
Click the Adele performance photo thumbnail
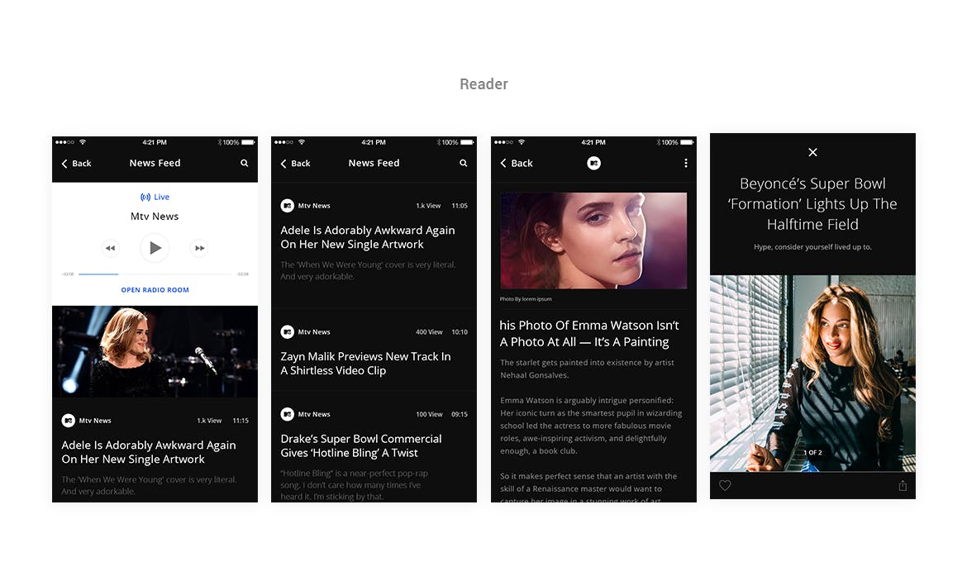[x=155, y=351]
